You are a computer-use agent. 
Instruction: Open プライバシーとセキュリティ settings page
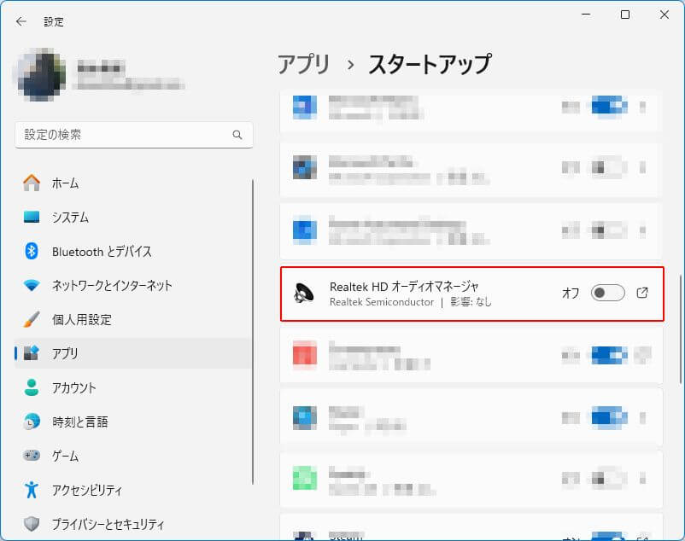[x=108, y=524]
